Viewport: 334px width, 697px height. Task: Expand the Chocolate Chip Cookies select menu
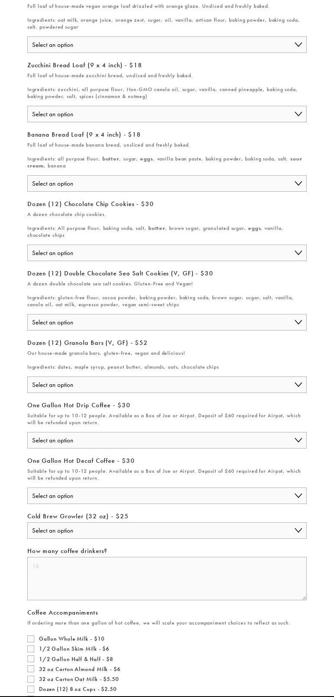167,253
